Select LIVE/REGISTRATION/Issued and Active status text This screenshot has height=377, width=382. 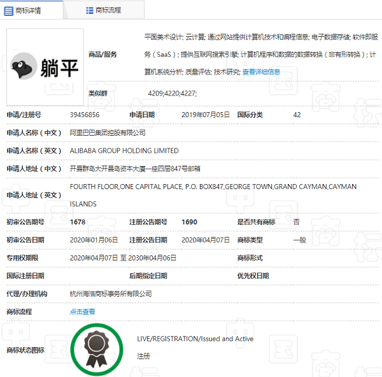(195, 339)
